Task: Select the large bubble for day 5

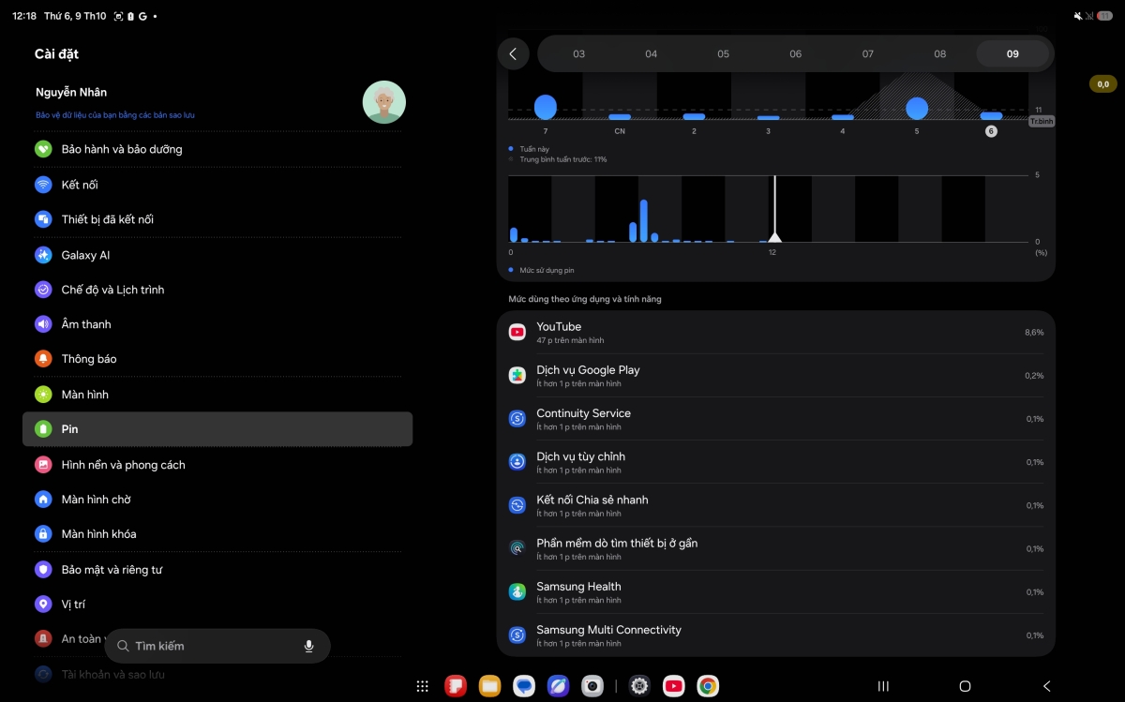Action: click(x=917, y=108)
